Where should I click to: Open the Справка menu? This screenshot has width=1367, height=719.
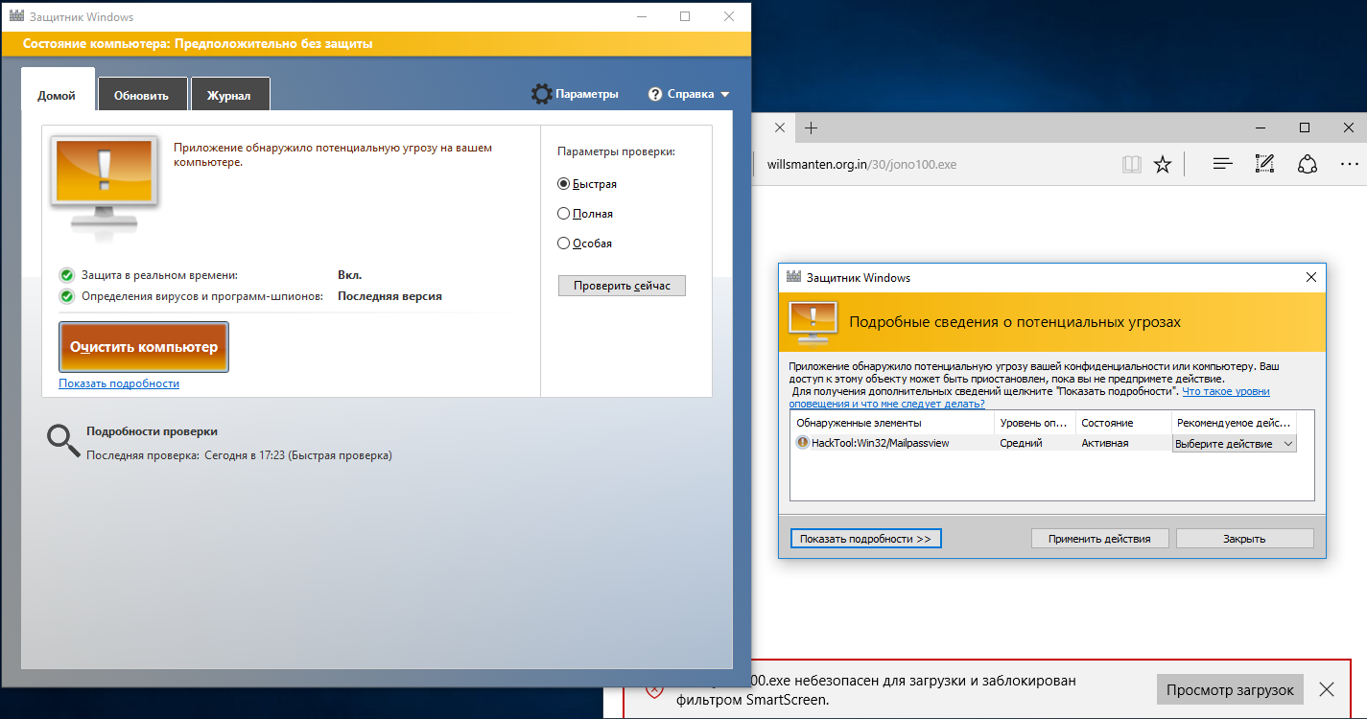click(689, 94)
